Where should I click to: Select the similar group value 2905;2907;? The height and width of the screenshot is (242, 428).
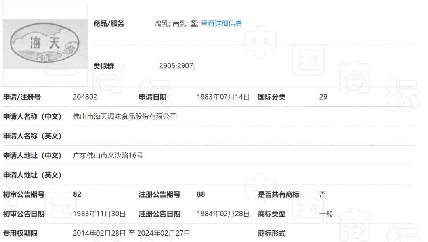(x=177, y=66)
